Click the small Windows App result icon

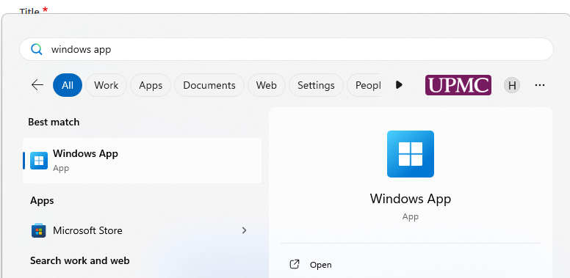coord(39,161)
